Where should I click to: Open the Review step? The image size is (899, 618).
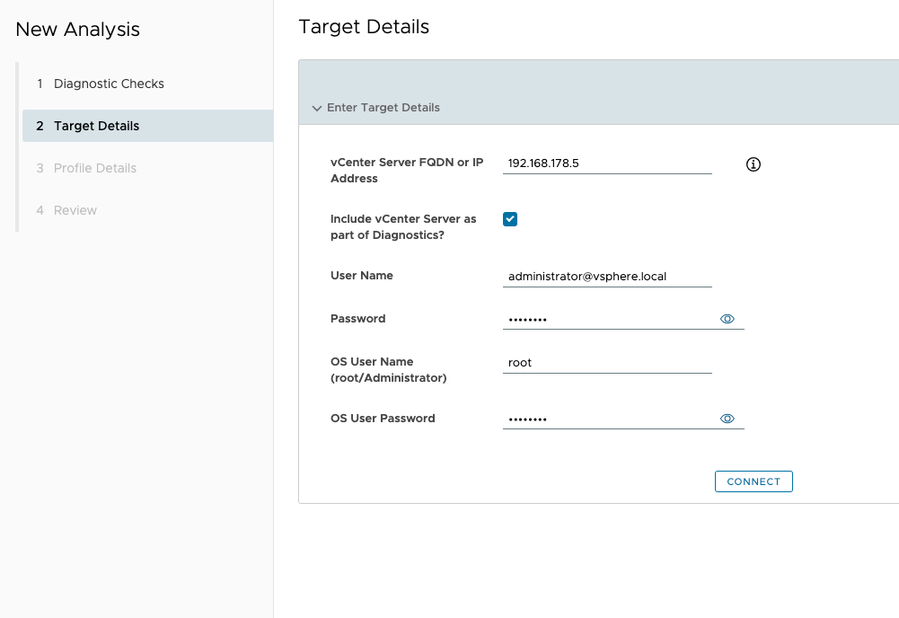[66, 210]
